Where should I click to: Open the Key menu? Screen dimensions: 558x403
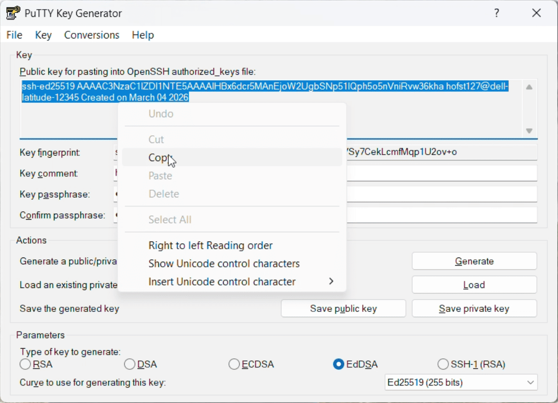[x=43, y=35]
